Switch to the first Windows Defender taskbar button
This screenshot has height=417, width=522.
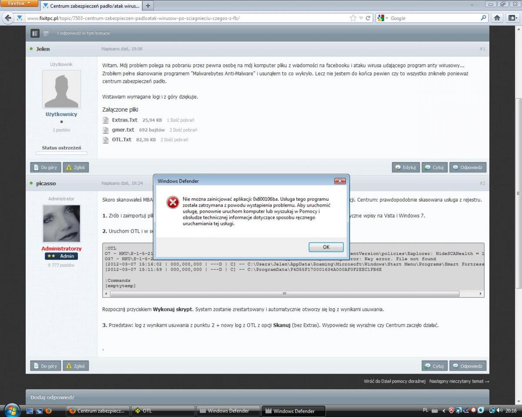click(x=228, y=410)
